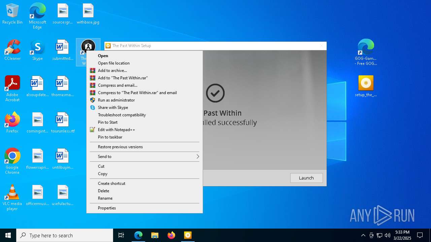Open the network status tray icon
Screen dimensions: 431x242
pos(379,235)
